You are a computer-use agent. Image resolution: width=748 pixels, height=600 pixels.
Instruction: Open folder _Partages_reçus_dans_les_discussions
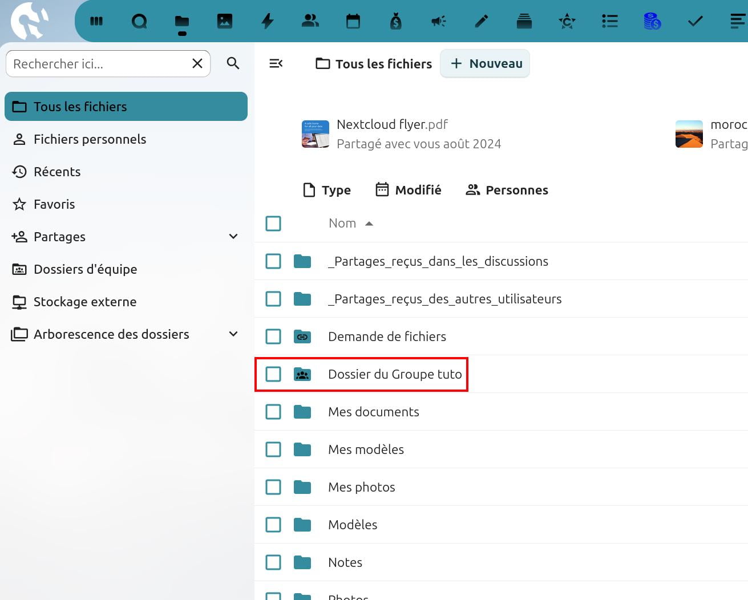pos(438,261)
